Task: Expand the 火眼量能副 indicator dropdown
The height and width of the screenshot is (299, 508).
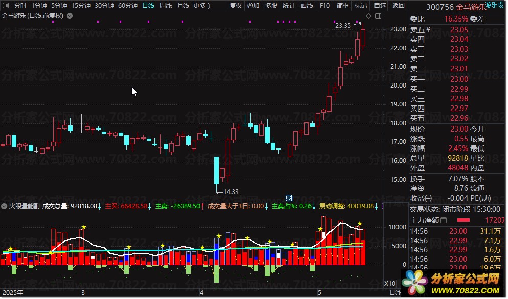Action: click(x=4, y=206)
